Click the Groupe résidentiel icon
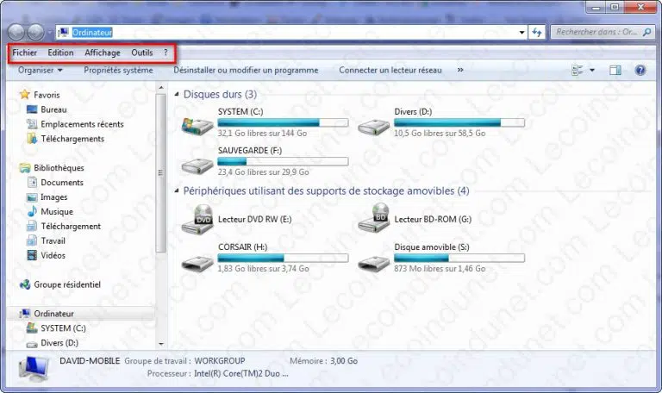662x393 pixels. pos(25,284)
